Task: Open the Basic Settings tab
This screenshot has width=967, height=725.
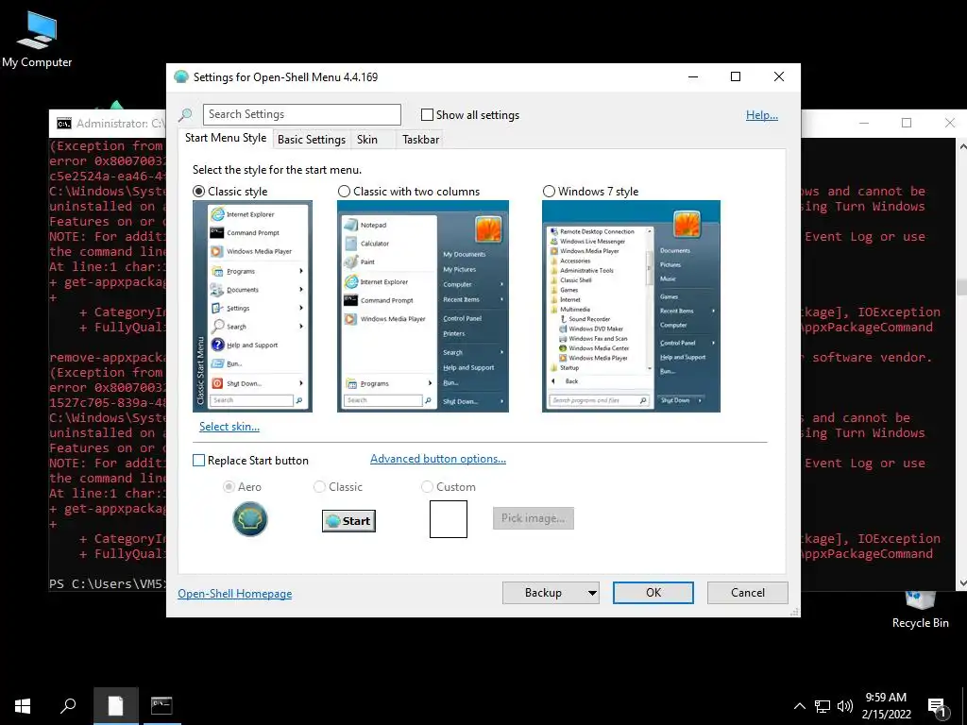Action: [x=312, y=140]
